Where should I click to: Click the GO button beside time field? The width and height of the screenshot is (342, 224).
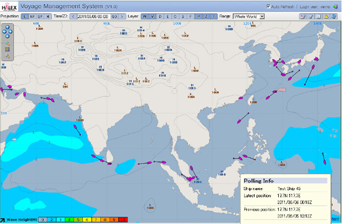(x=115, y=17)
